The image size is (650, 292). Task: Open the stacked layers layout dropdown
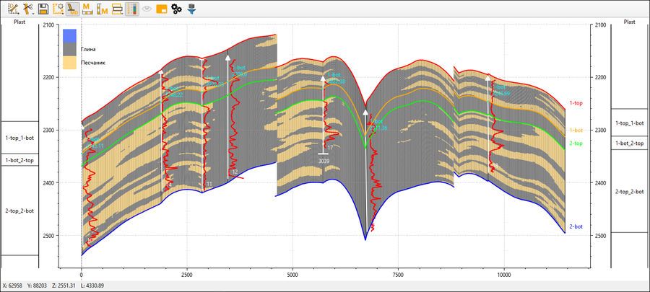(x=117, y=9)
